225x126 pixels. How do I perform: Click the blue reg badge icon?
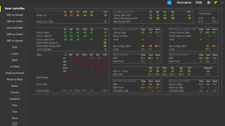pos(169,3)
